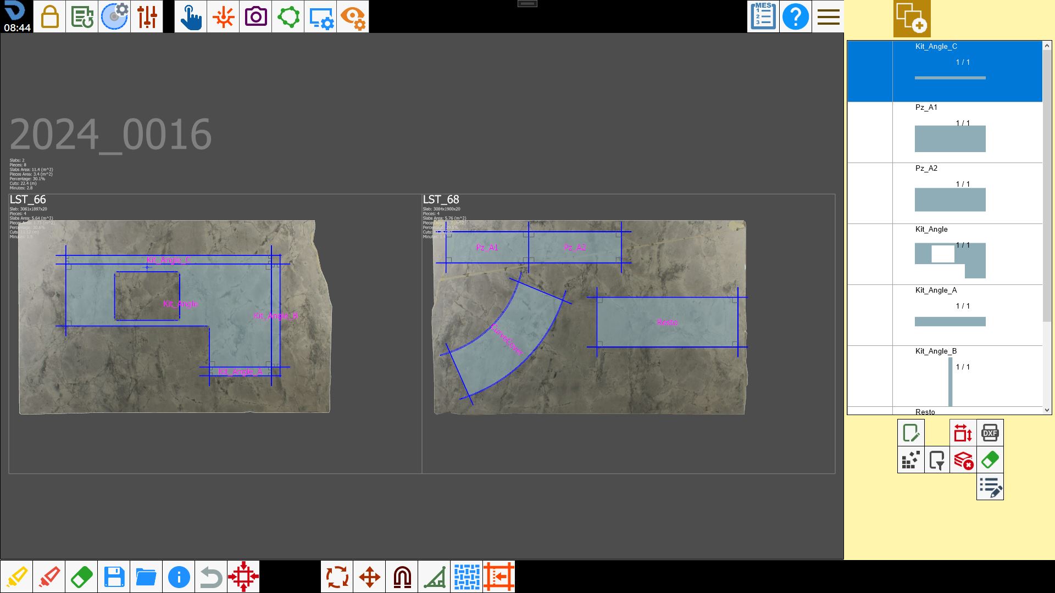Click the blue info circle icon
Image resolution: width=1055 pixels, height=593 pixels.
(179, 577)
